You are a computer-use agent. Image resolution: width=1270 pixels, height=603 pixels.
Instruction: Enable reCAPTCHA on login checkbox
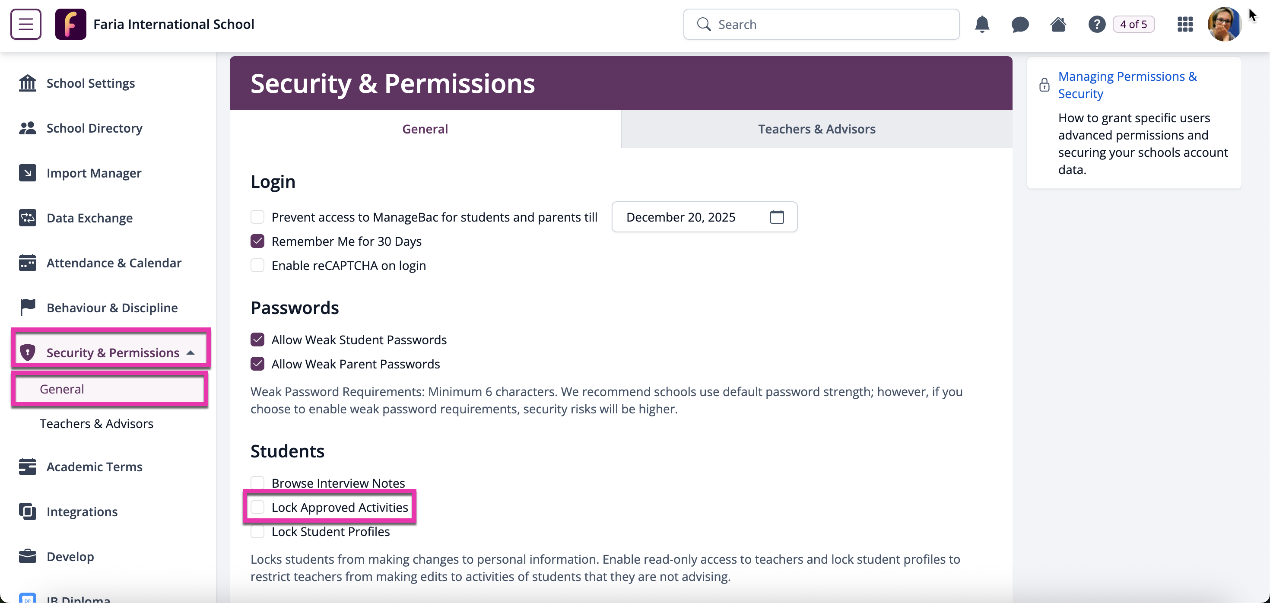pos(257,265)
